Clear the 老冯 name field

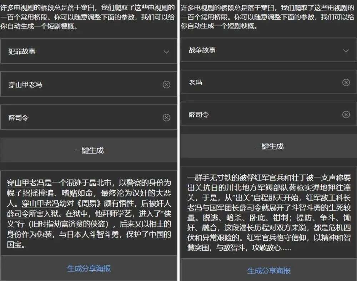point(346,82)
